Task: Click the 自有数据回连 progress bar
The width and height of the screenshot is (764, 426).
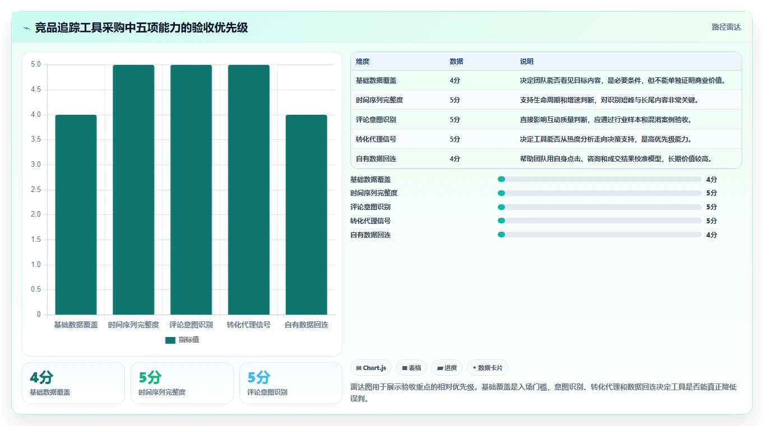Action: click(x=600, y=235)
